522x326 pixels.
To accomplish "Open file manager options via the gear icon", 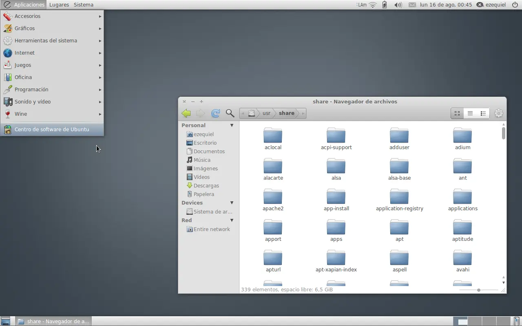I will tap(498, 113).
